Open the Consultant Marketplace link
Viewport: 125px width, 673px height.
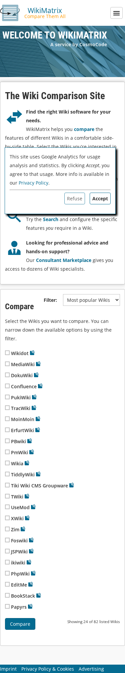(x=64, y=260)
